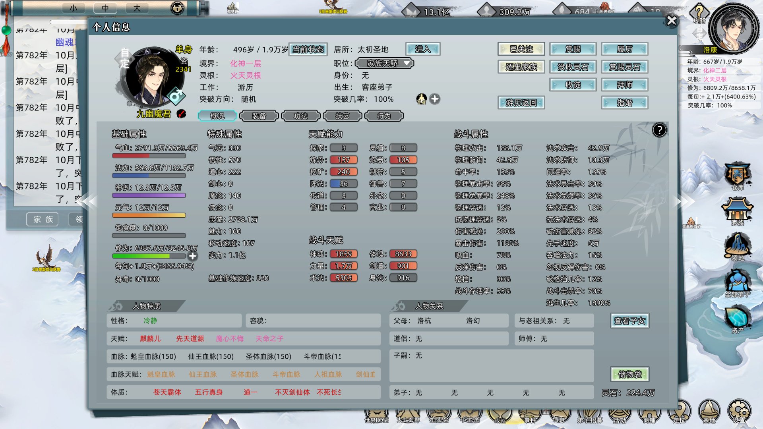
Task: Open the 攻略 guide icon
Action: 699,13
